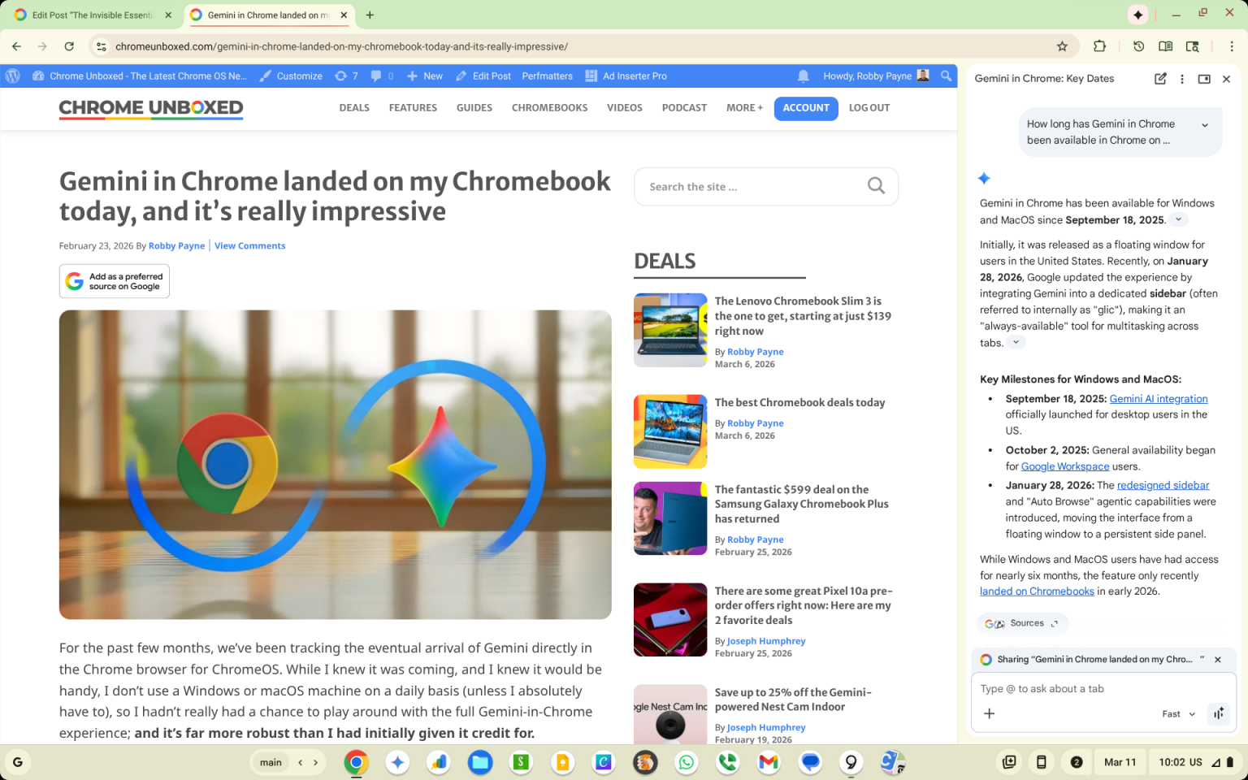Open the reading mode book icon

click(1165, 46)
